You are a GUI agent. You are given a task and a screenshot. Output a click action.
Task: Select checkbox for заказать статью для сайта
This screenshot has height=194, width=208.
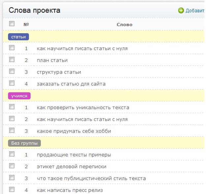click(12, 83)
